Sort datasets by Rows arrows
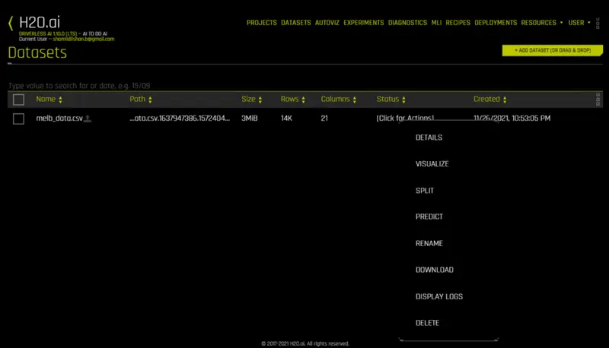 pos(303,100)
